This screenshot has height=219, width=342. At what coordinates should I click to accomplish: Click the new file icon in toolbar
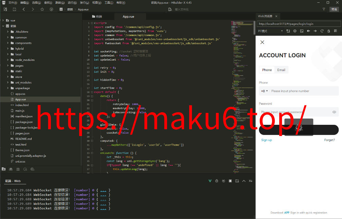pyautogui.click(x=5, y=9)
